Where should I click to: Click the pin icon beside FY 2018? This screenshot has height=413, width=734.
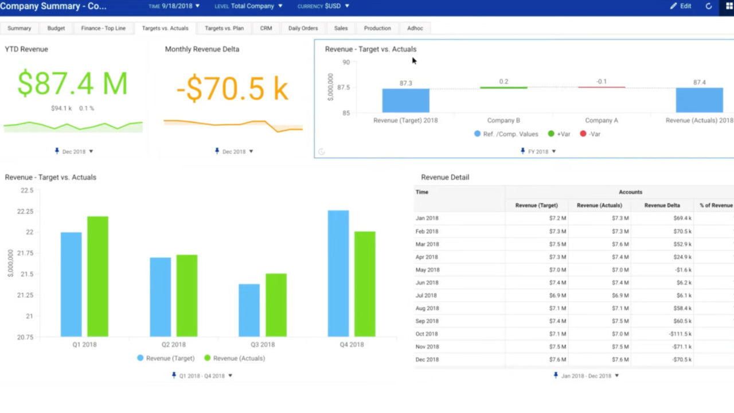coord(522,151)
